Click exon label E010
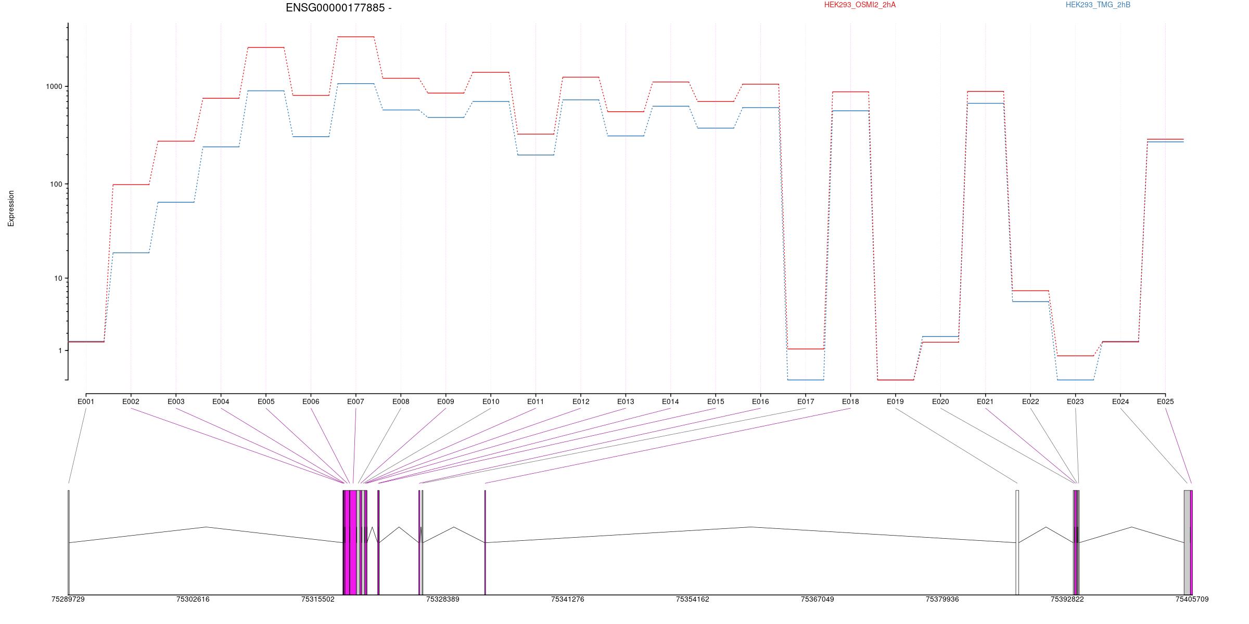 click(491, 401)
